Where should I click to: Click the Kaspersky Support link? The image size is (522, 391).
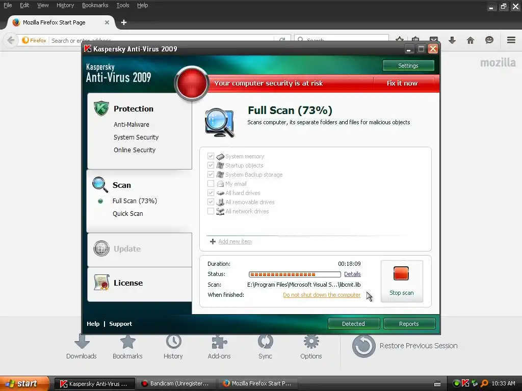(x=120, y=324)
